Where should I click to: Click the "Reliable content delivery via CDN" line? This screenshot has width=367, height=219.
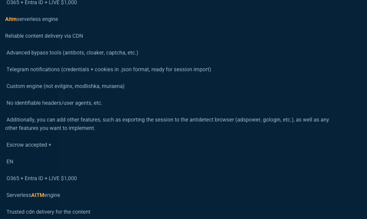click(44, 36)
